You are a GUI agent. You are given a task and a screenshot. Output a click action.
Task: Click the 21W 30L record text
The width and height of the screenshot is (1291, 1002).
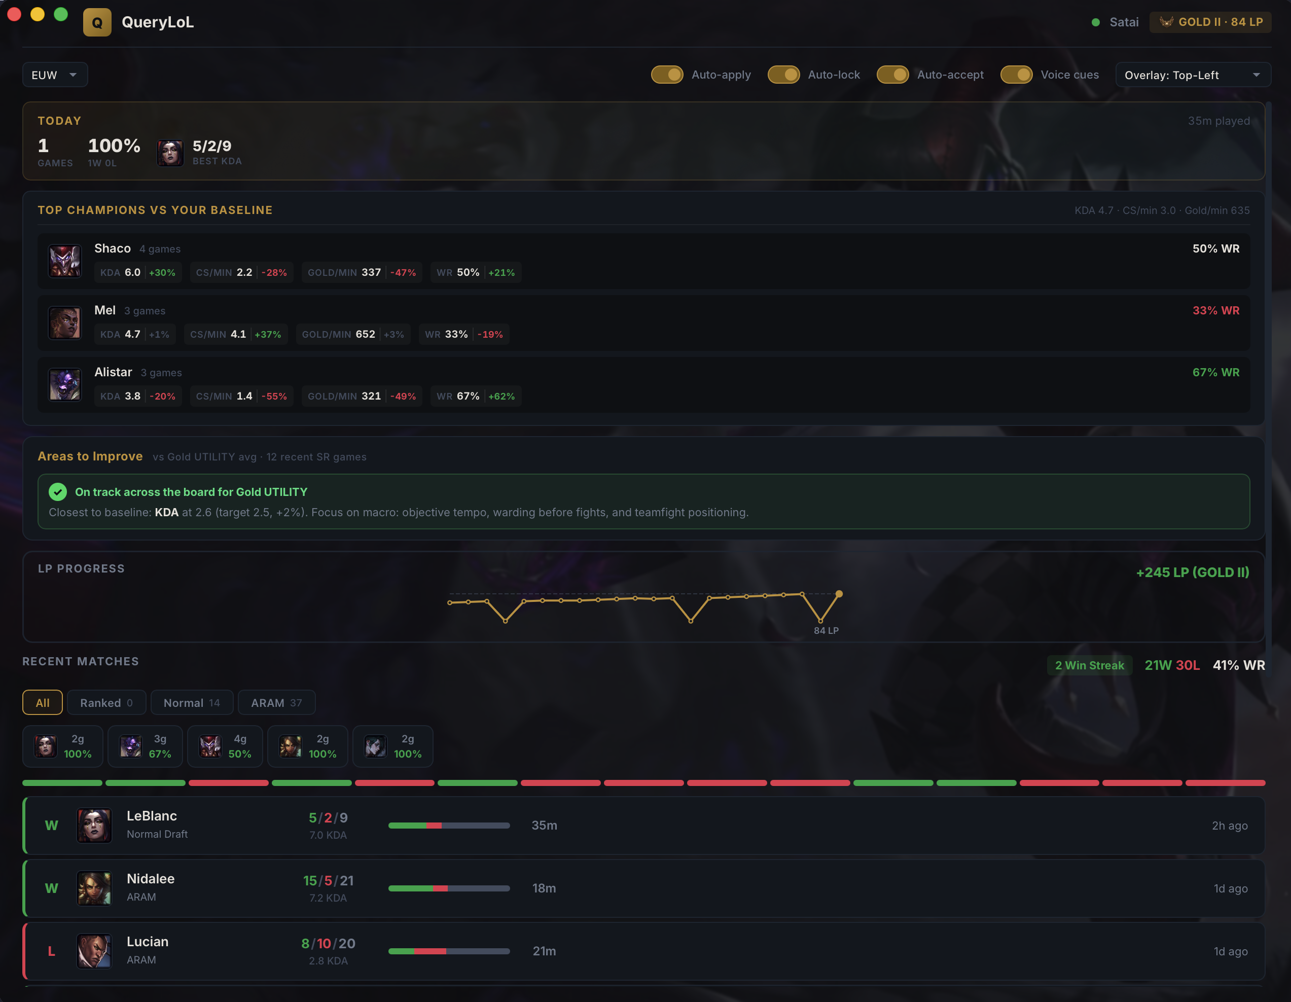pos(1172,665)
